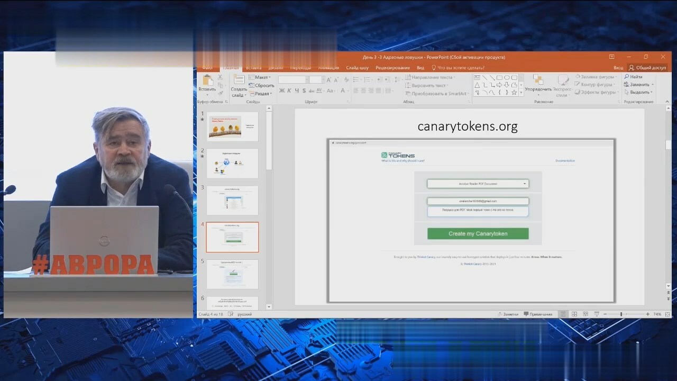Open Shape effects (Эффекты фигуры) dropdown
Image resolution: width=677 pixels, height=381 pixels.
pyautogui.click(x=597, y=92)
